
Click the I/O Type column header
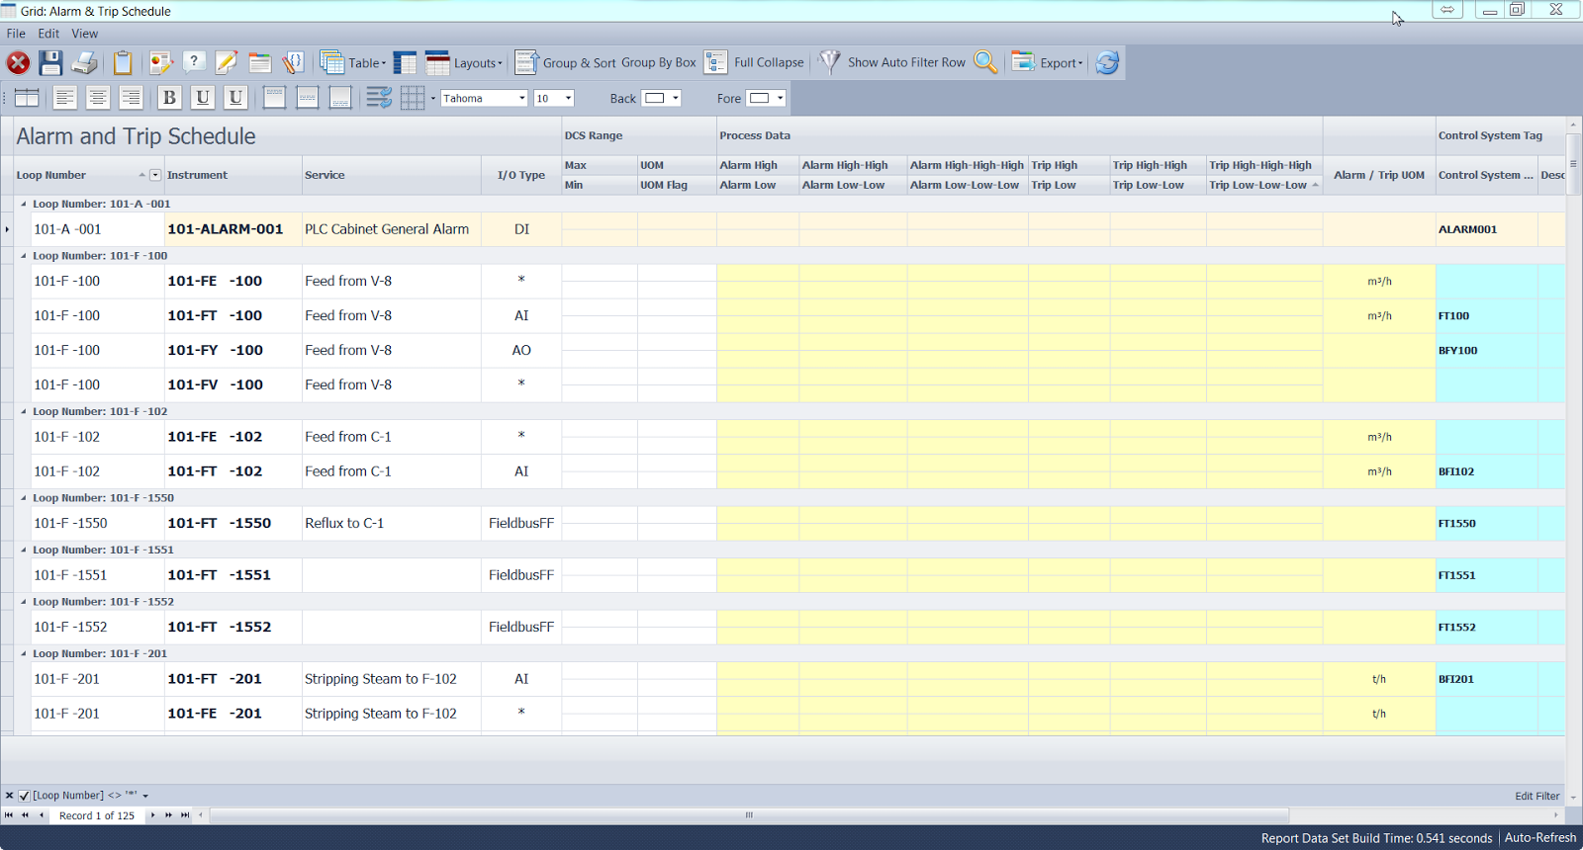click(520, 175)
